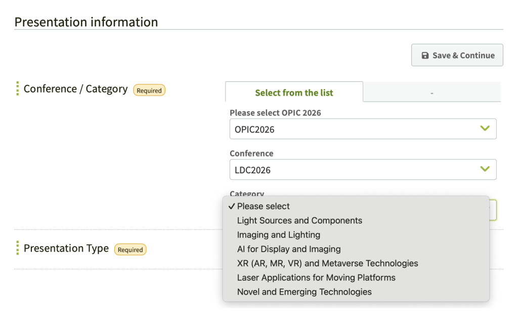Click Required badge next to Conference / Category
Viewport: 518px width, 327px height.
[149, 90]
